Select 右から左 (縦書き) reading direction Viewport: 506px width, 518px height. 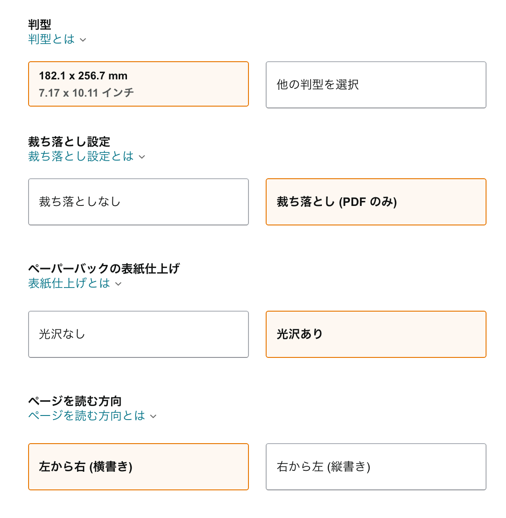[376, 467]
